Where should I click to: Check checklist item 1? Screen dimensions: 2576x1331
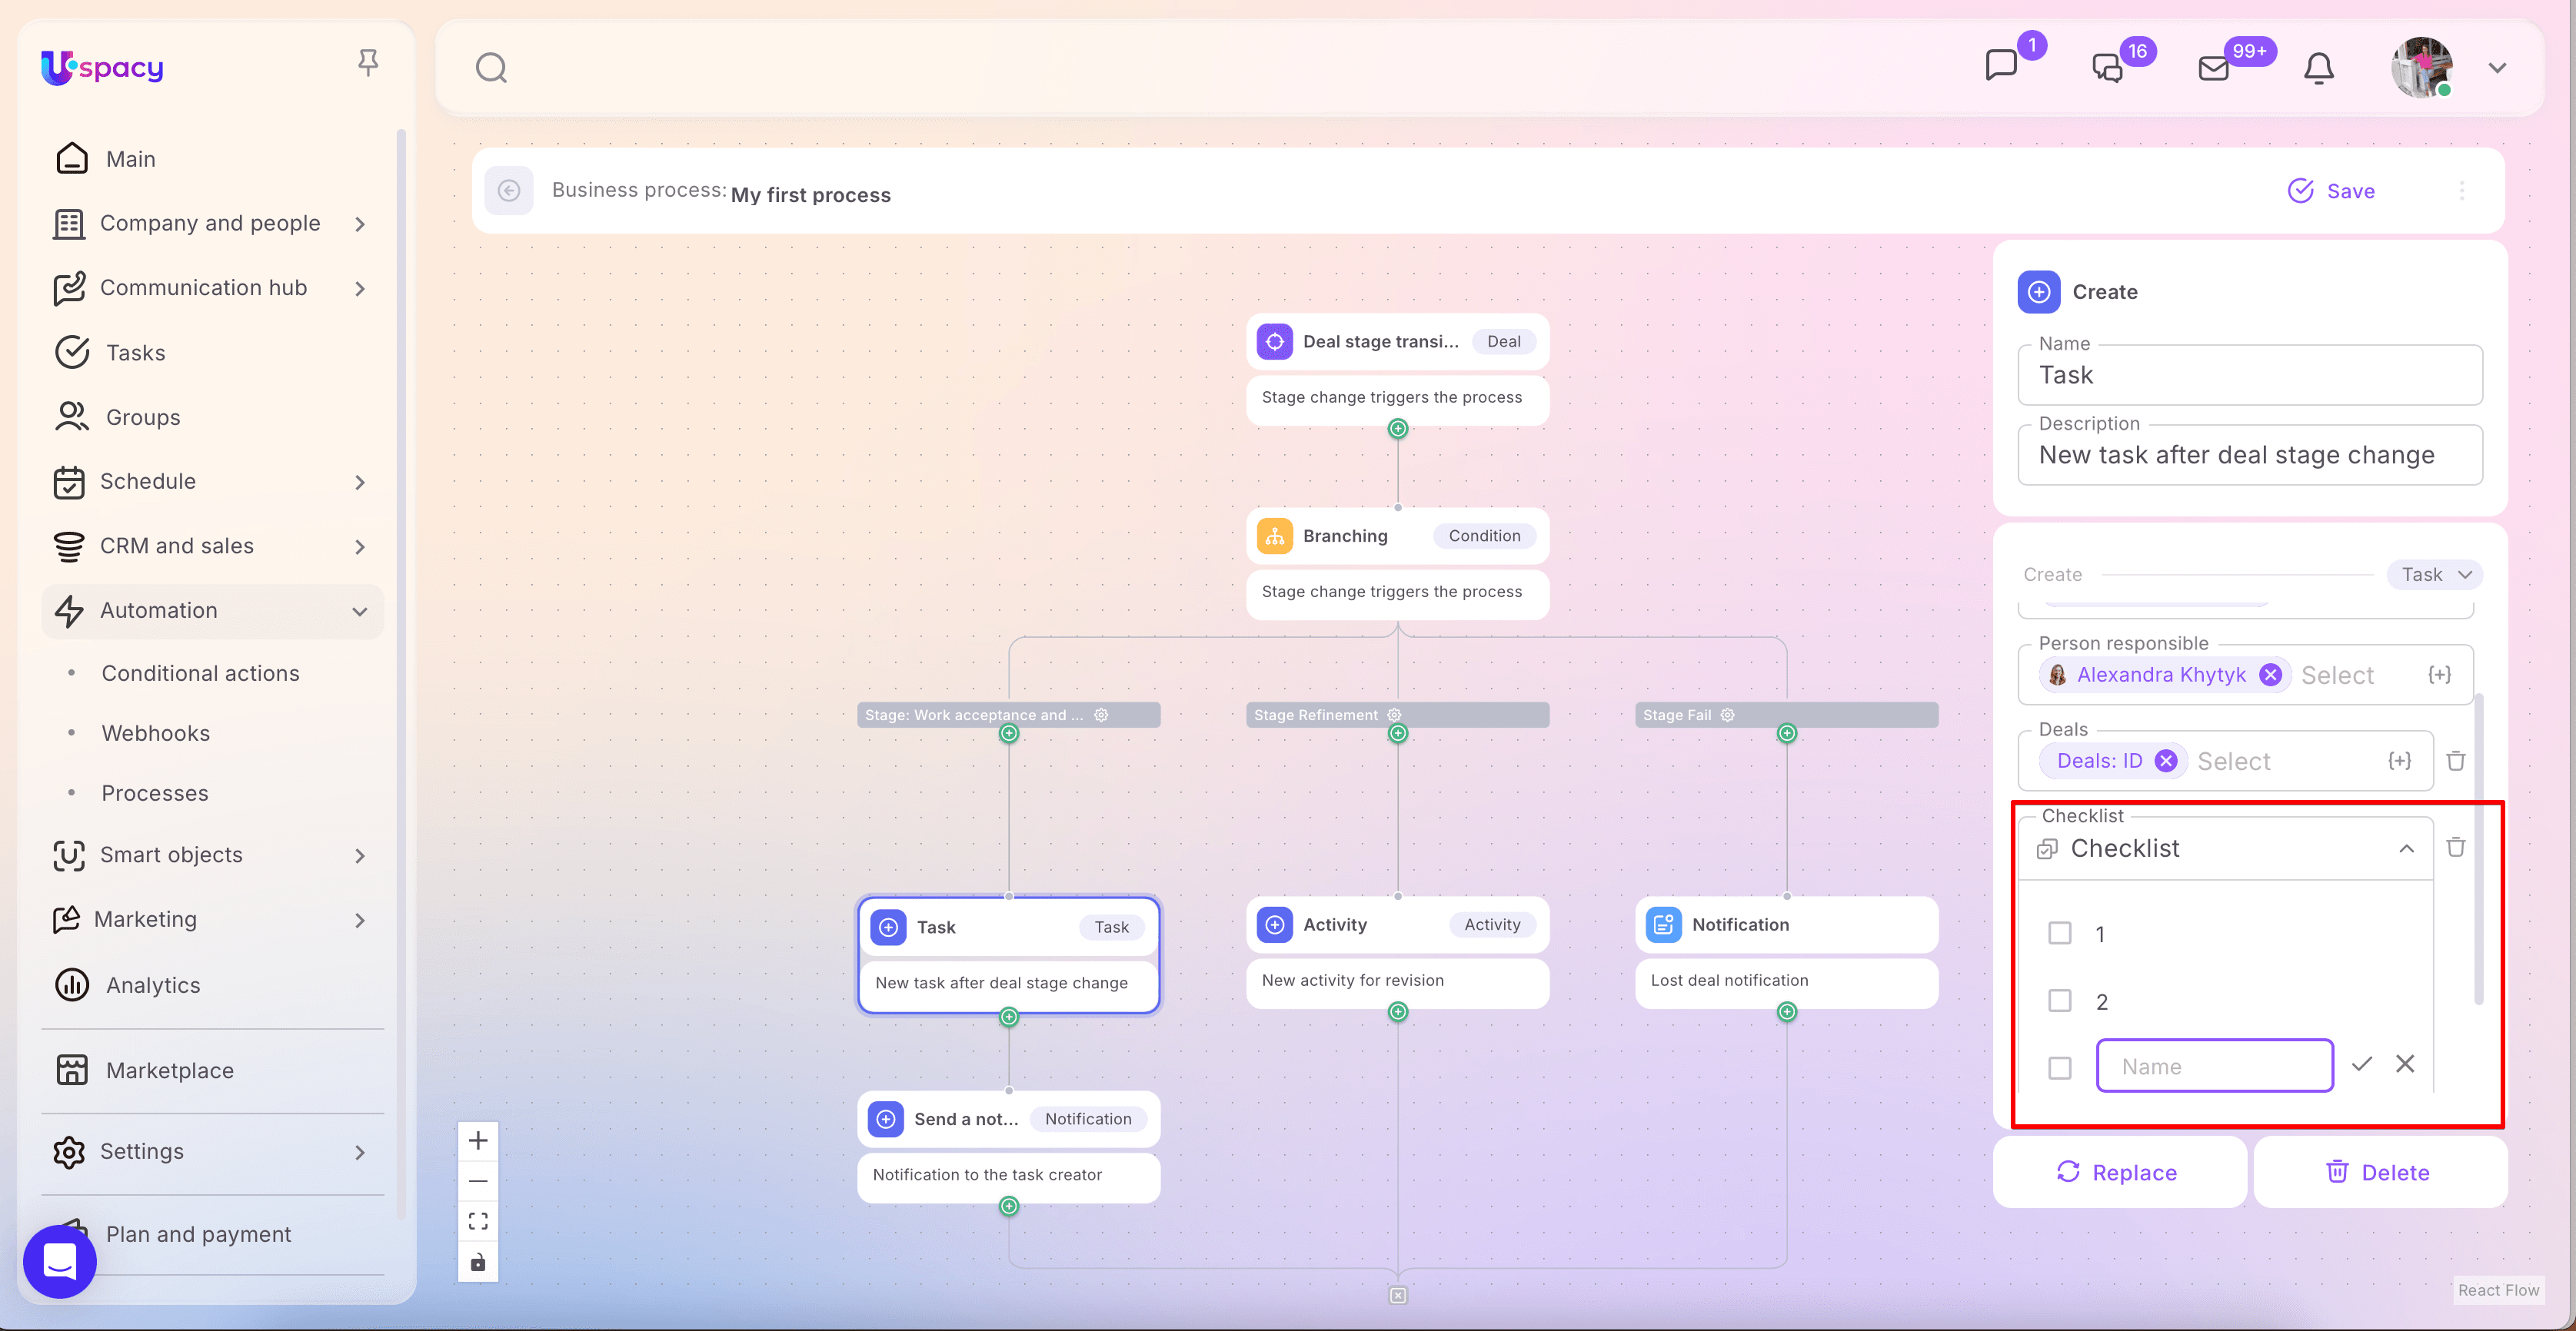(x=2059, y=933)
